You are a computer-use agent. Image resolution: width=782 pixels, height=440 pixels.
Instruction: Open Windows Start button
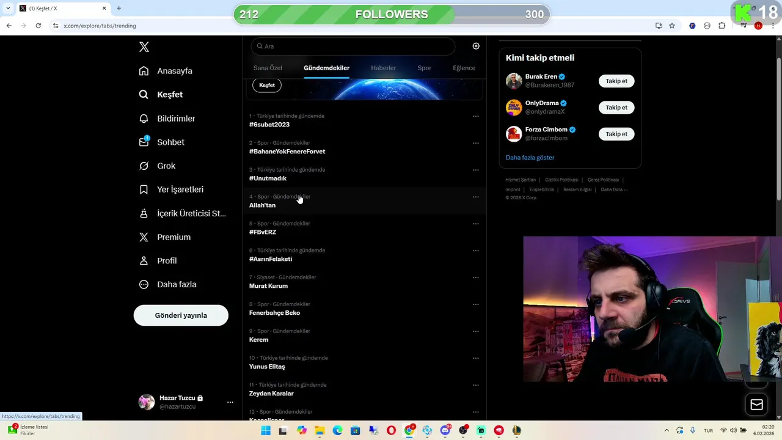pos(265,430)
